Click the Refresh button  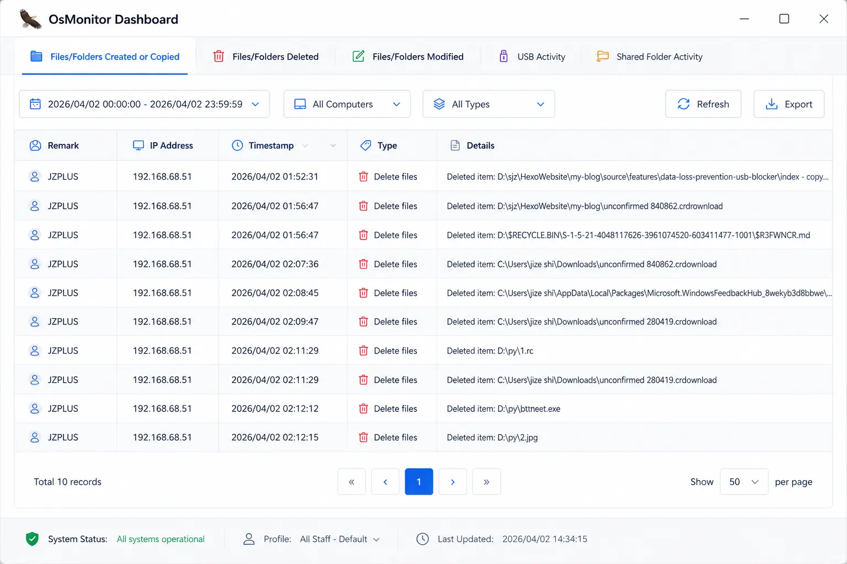tap(703, 104)
